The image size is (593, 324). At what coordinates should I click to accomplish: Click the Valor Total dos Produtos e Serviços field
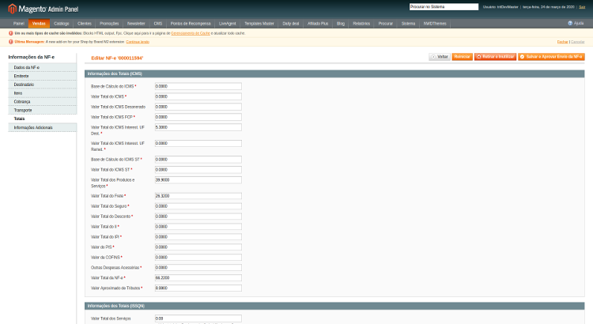pyautogui.click(x=198, y=180)
